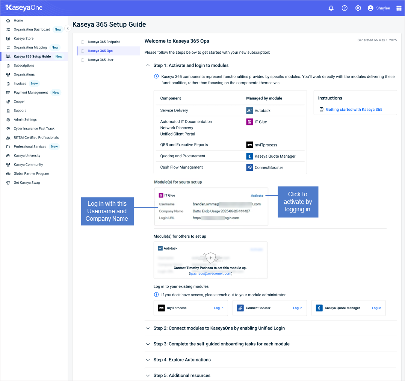Click the IT Glue icon in component table

point(249,122)
